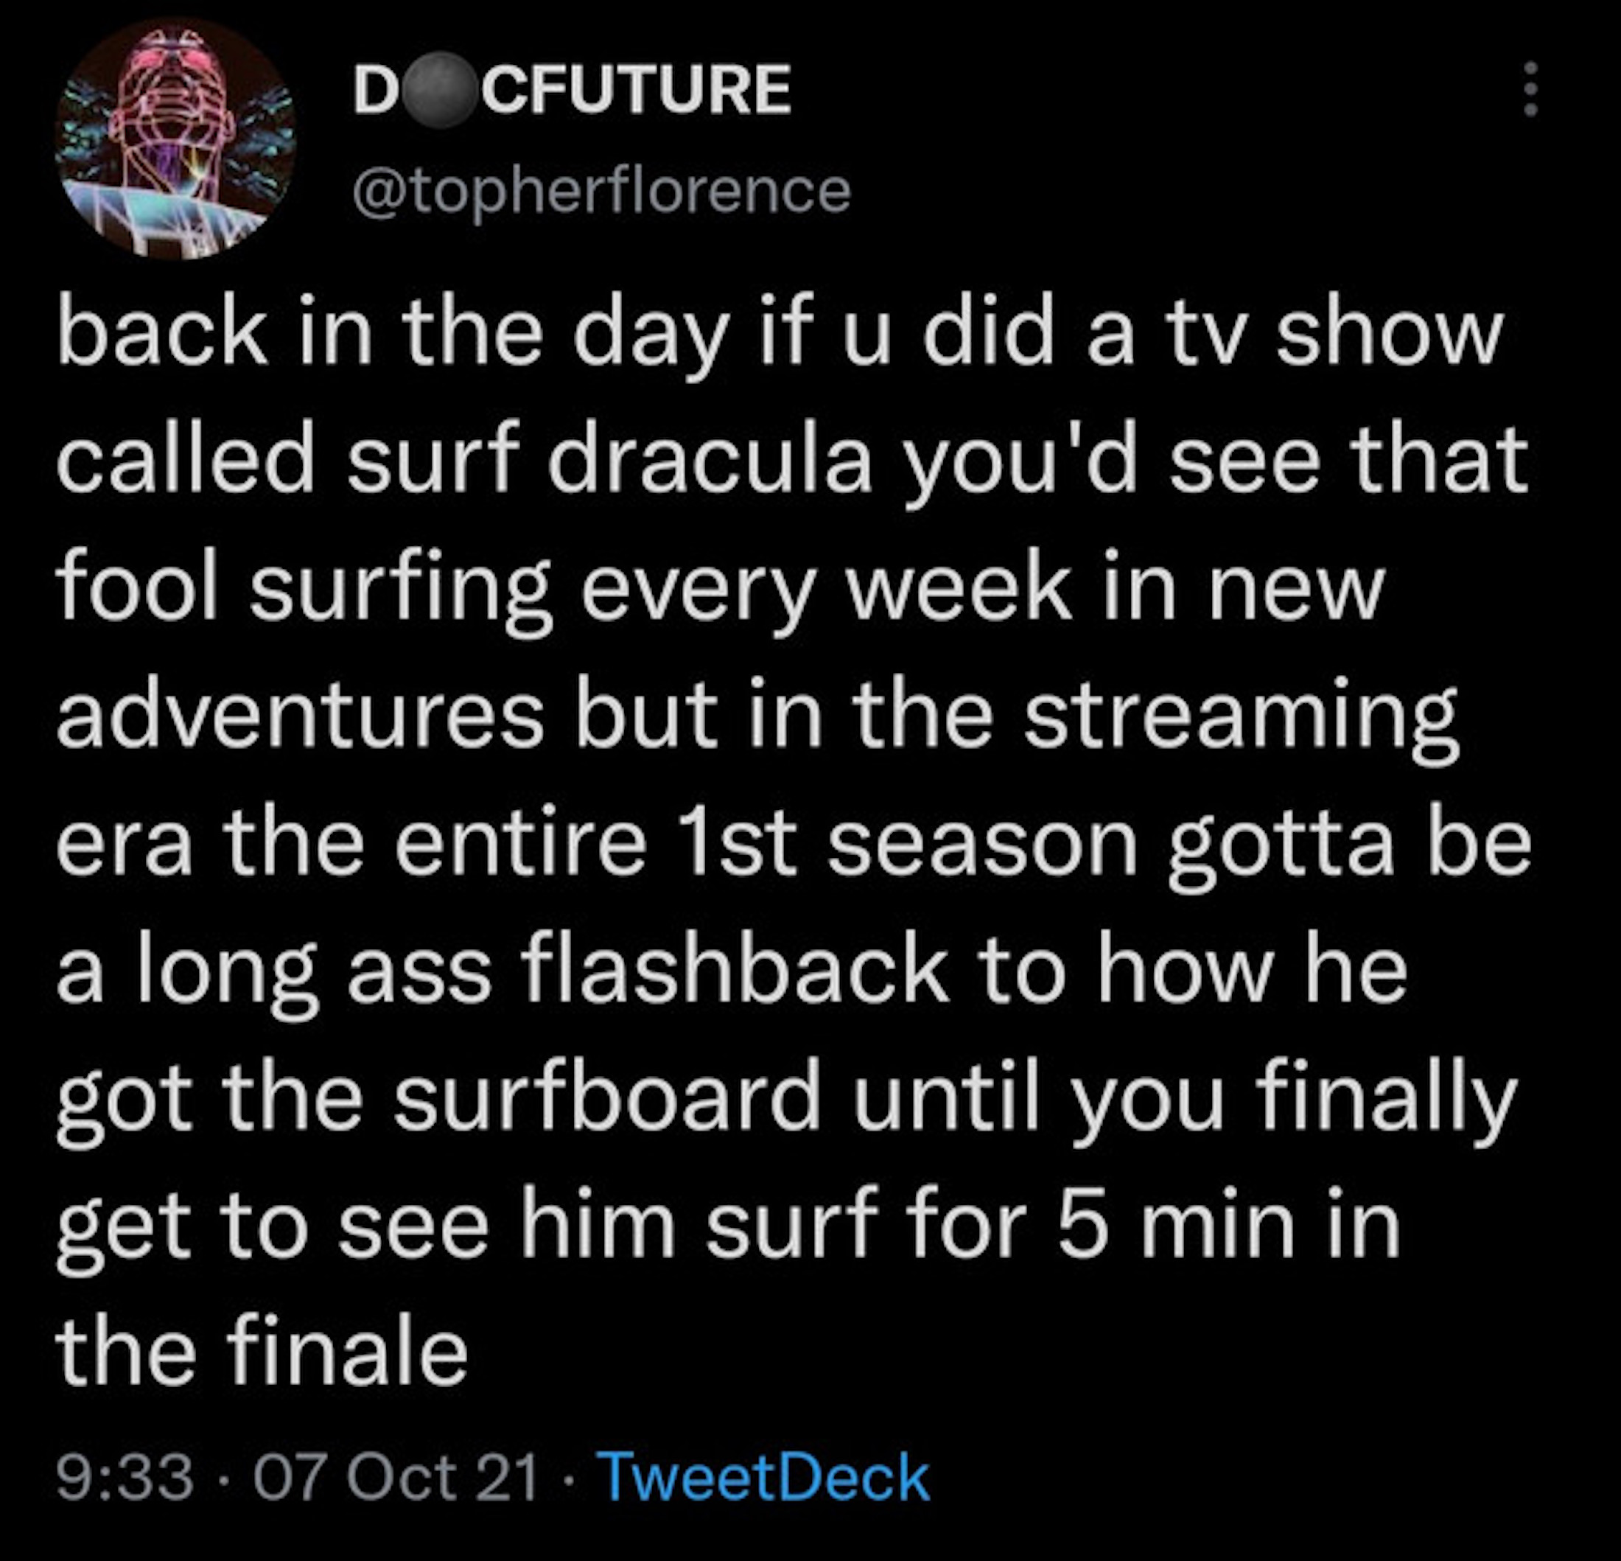
Task: Click the word 'streaming' in the tweet
Action: coord(1241,716)
